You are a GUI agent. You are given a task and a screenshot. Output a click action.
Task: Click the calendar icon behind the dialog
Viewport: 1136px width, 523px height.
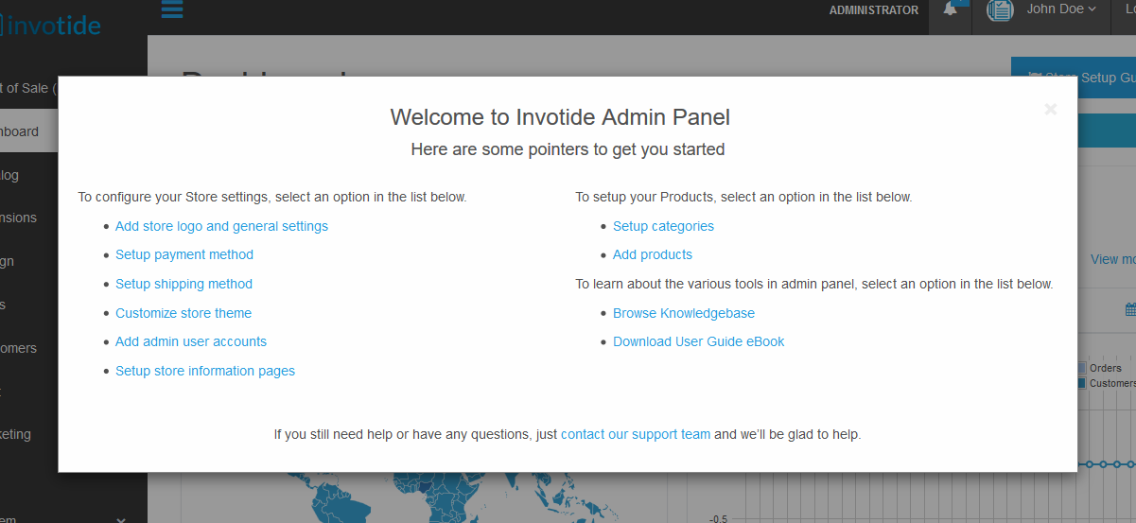1130,309
